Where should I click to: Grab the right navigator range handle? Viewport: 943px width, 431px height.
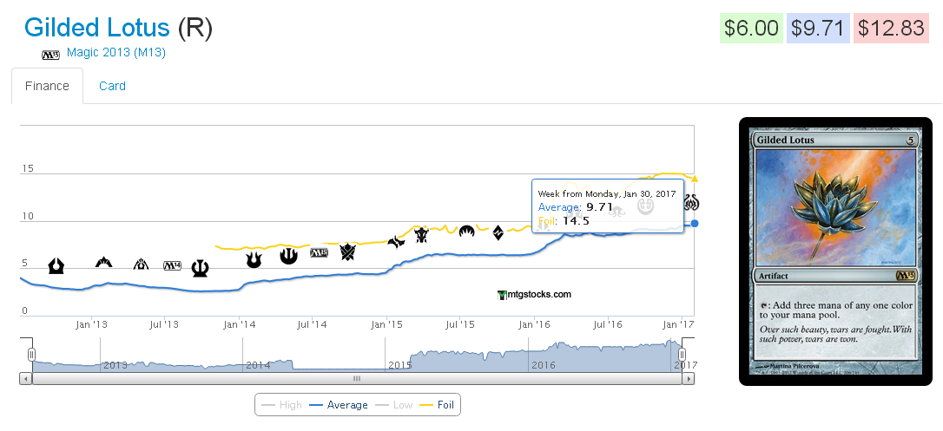[x=682, y=354]
